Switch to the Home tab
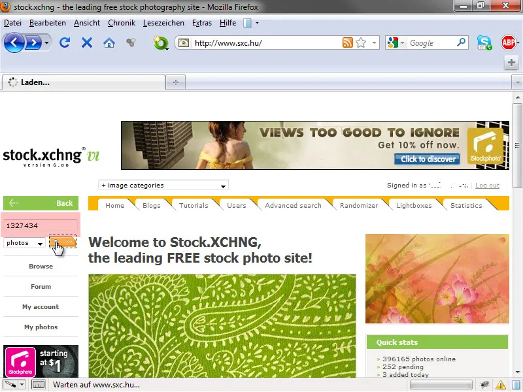This screenshot has height=392, width=523. click(x=115, y=205)
